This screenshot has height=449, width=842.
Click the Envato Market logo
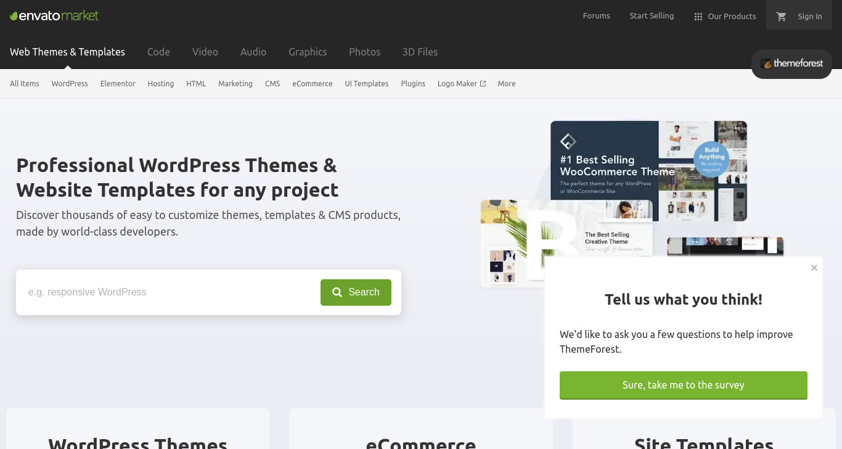coord(54,15)
